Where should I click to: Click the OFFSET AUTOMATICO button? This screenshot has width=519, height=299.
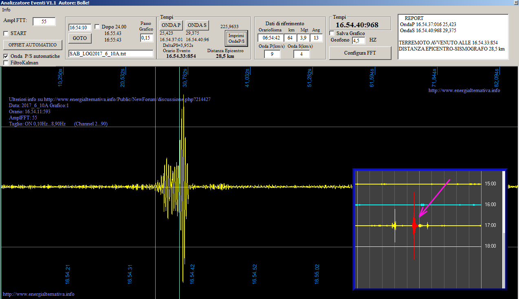33,44
